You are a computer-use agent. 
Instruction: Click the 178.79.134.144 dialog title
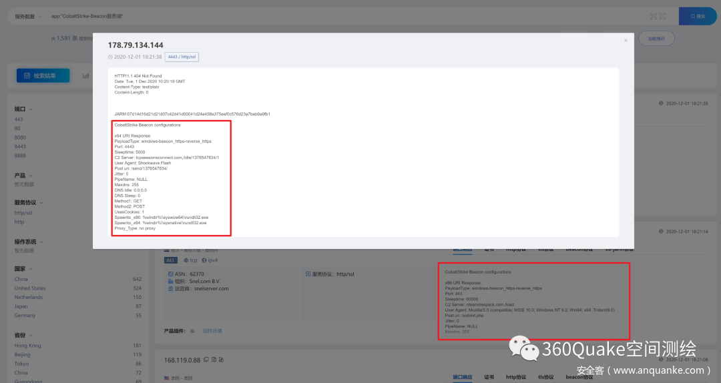point(136,45)
